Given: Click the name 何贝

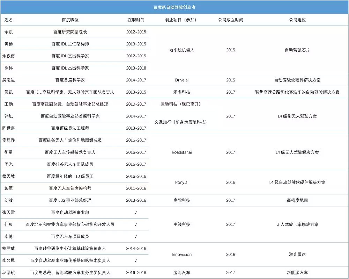Looking at the screenshot, I should pos(8,224).
